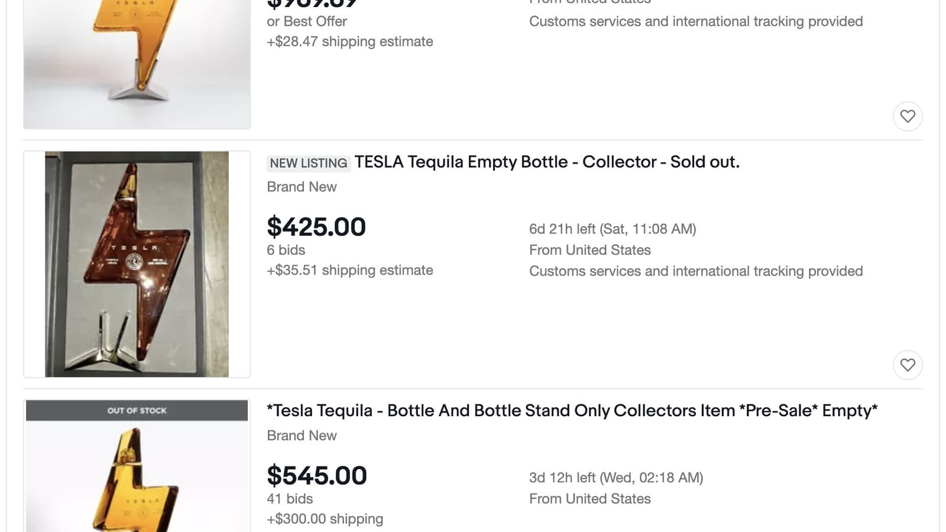Click the $425.00 price

click(316, 227)
